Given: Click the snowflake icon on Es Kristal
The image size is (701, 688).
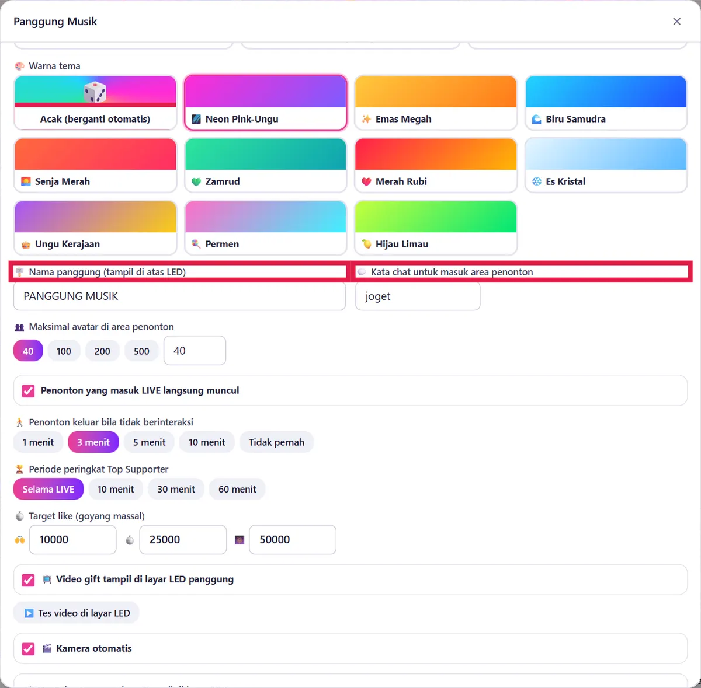Looking at the screenshot, I should point(537,181).
